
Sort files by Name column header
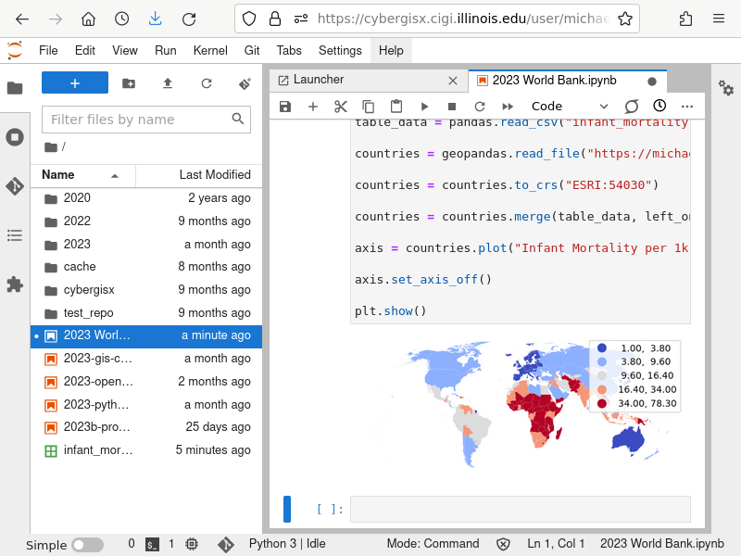[x=58, y=175]
